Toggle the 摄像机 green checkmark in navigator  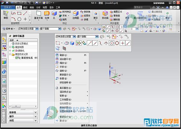pos(13,51)
